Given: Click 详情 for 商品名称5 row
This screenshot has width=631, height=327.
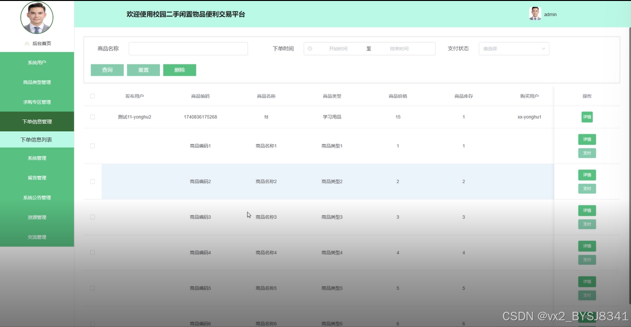Looking at the screenshot, I should click(587, 282).
